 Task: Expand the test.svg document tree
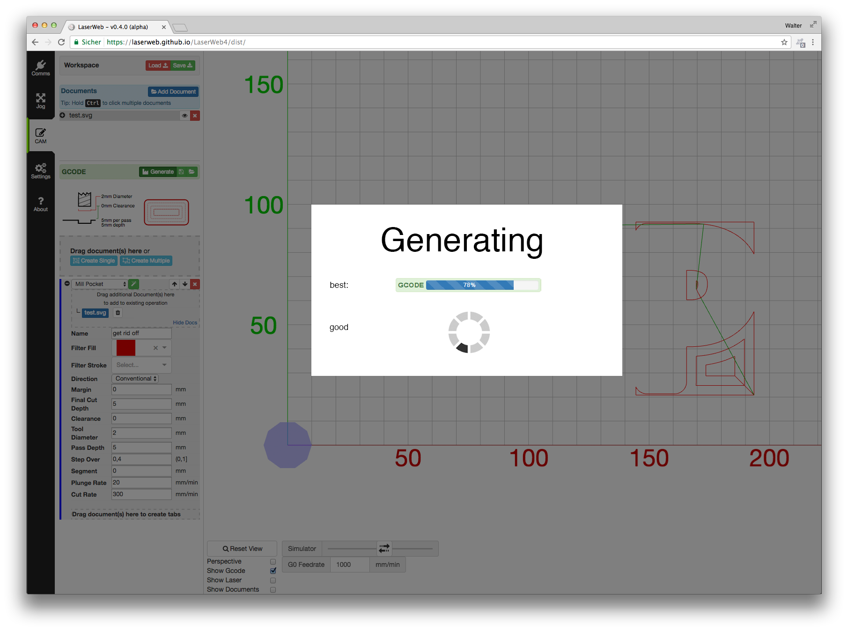pos(62,116)
